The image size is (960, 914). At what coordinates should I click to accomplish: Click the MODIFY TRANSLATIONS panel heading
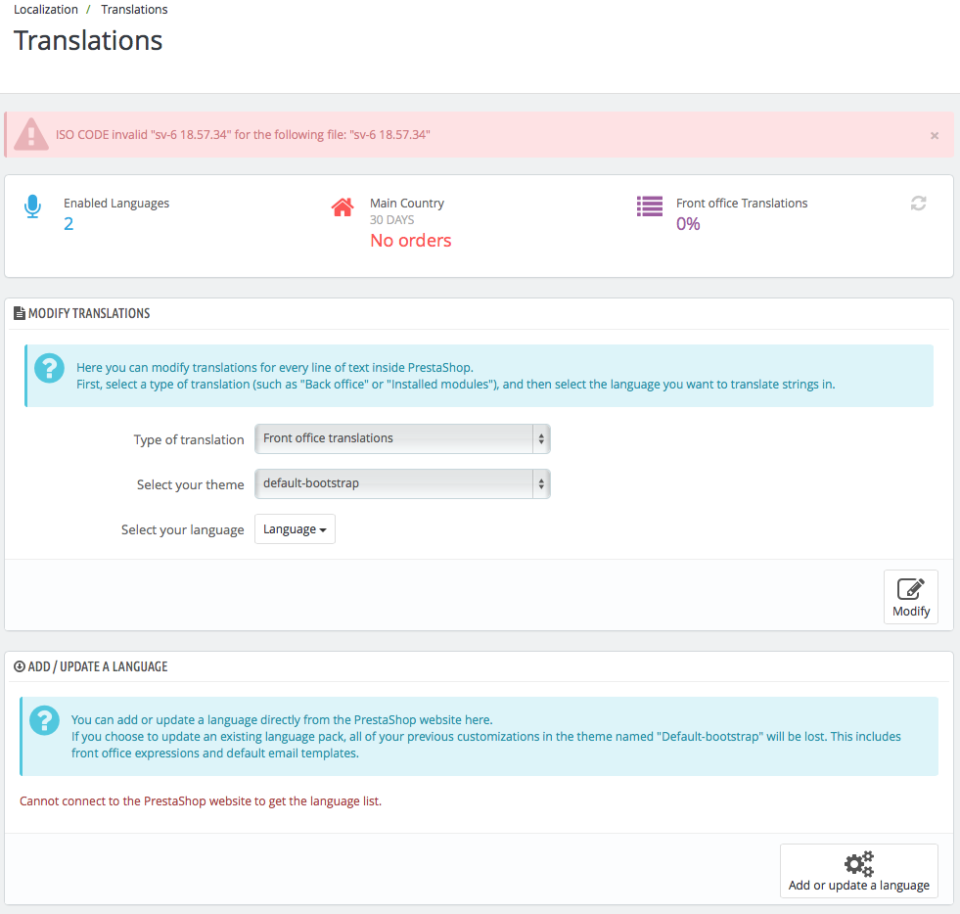89,313
